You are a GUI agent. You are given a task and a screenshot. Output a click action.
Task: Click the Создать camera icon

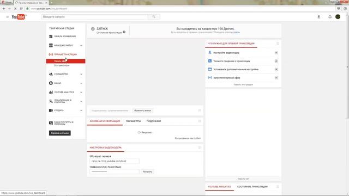[51, 110]
